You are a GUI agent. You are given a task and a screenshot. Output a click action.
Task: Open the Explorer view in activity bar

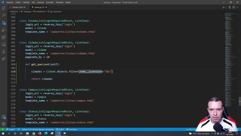coord(3,8)
